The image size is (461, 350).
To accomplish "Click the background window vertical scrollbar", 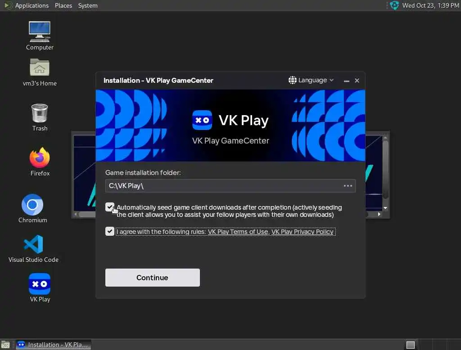I will 385,171.
